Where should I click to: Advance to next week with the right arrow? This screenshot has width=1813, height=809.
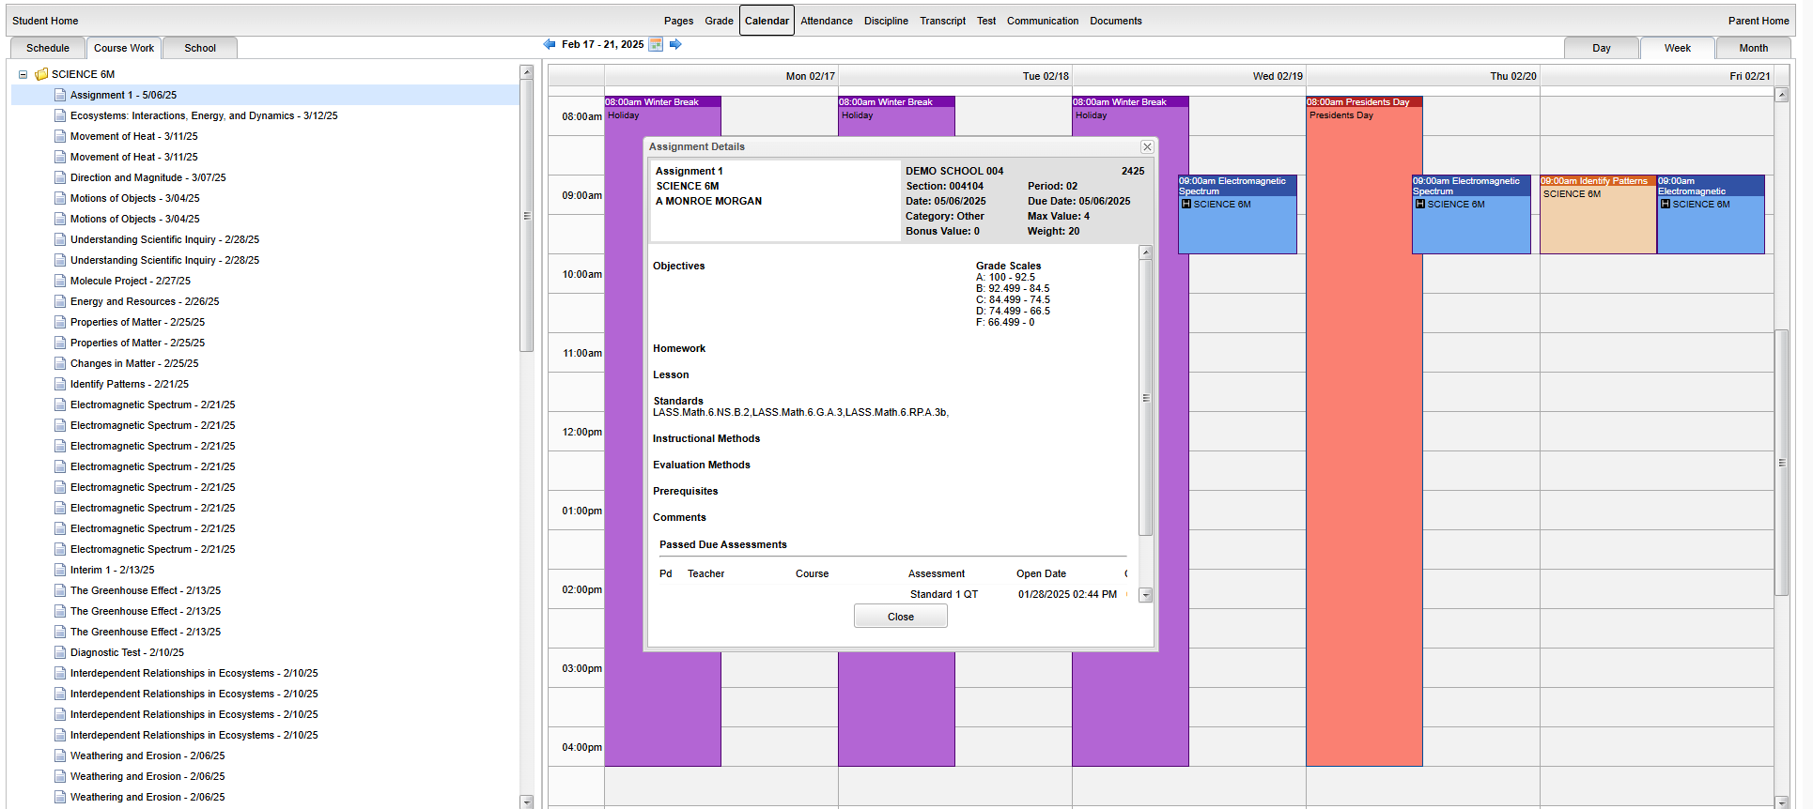[x=675, y=44]
